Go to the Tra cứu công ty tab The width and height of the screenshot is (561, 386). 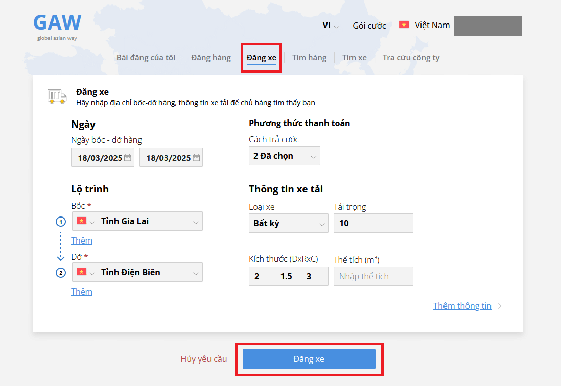point(411,58)
